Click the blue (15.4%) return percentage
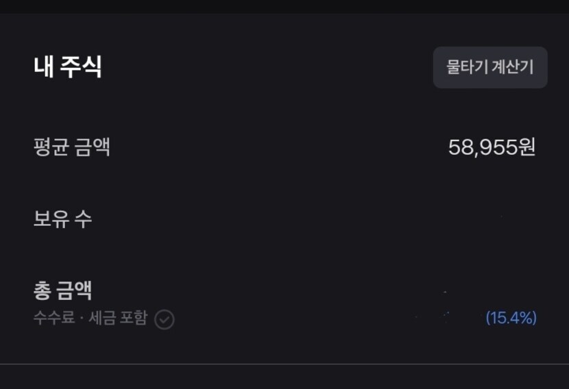Image resolution: width=569 pixels, height=389 pixels. pyautogui.click(x=511, y=318)
